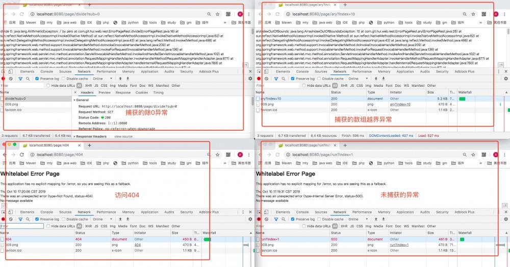Open the Security tab in run?index=1 window DevTools
The height and width of the screenshot is (267, 510).
442,212
